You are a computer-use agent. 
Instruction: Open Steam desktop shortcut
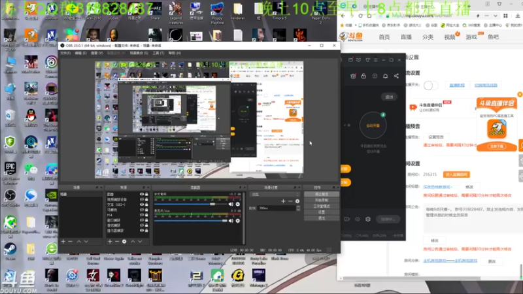(10, 252)
